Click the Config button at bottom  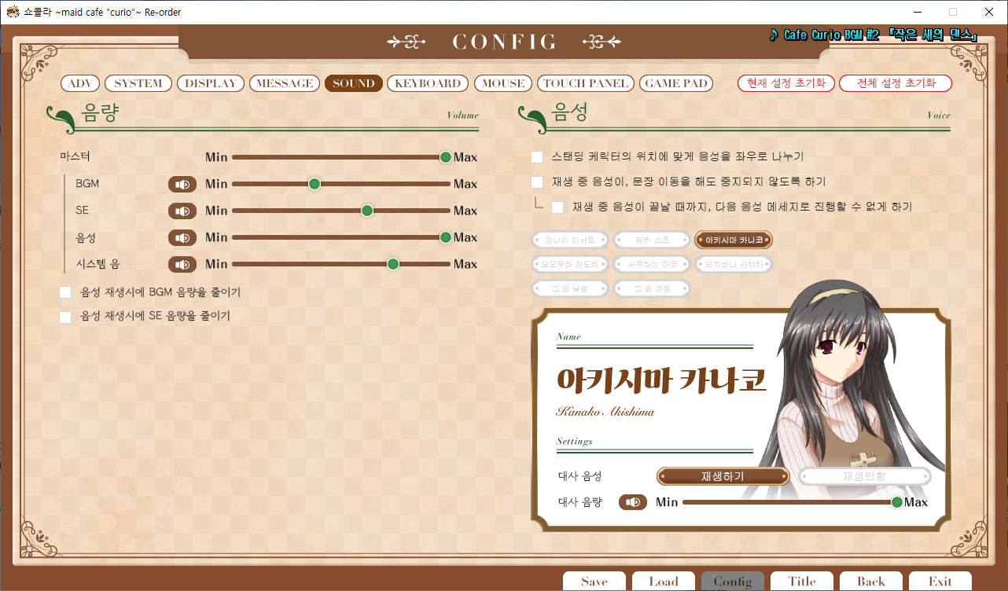pyautogui.click(x=733, y=582)
